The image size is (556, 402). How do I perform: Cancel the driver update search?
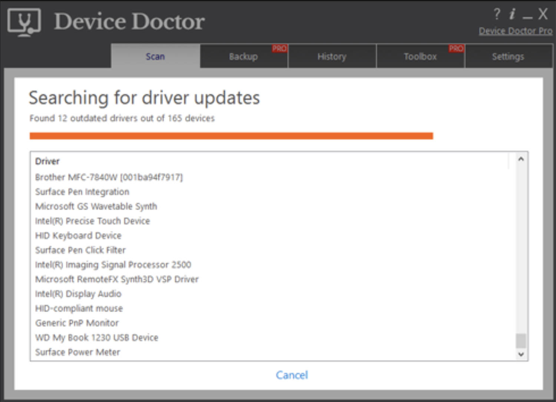pos(292,375)
